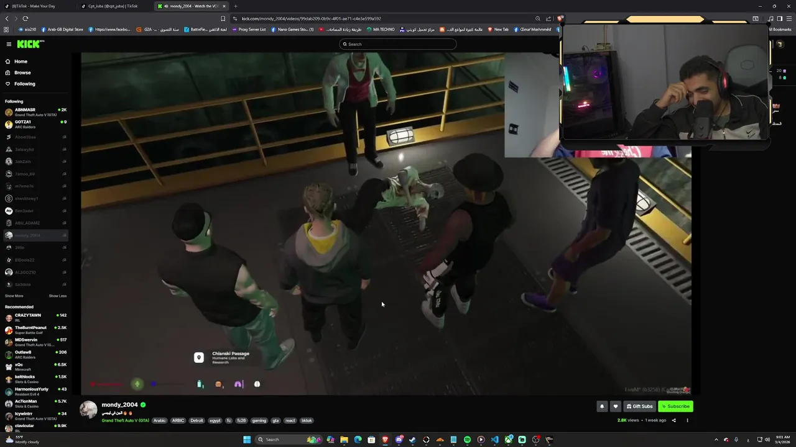The image size is (796, 447).
Task: Open a new browser tab
Action: (x=235, y=6)
